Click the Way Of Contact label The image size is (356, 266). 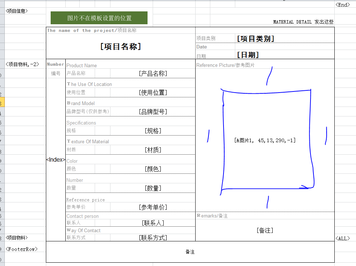84,230
